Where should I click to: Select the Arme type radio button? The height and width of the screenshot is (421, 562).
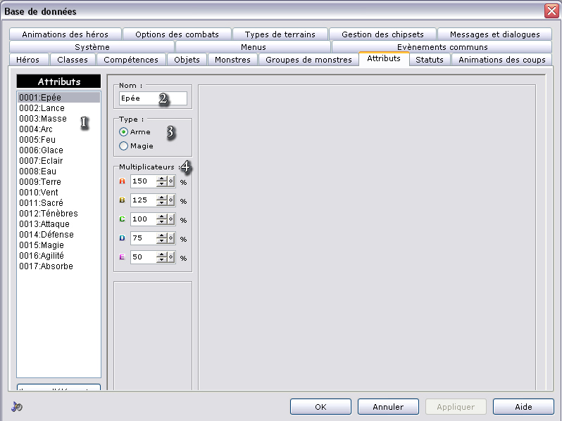124,132
